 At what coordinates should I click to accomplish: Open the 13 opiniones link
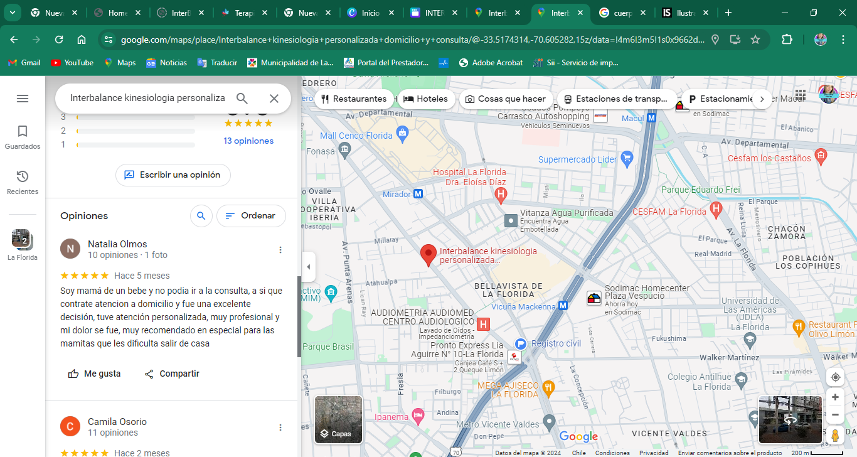pos(248,141)
